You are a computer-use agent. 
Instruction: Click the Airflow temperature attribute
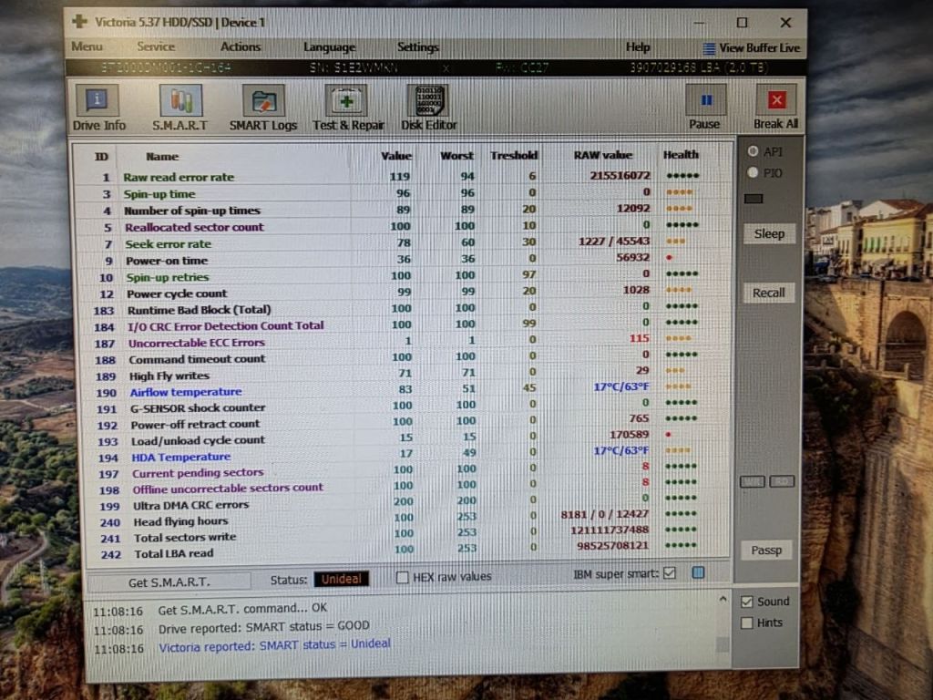[186, 392]
